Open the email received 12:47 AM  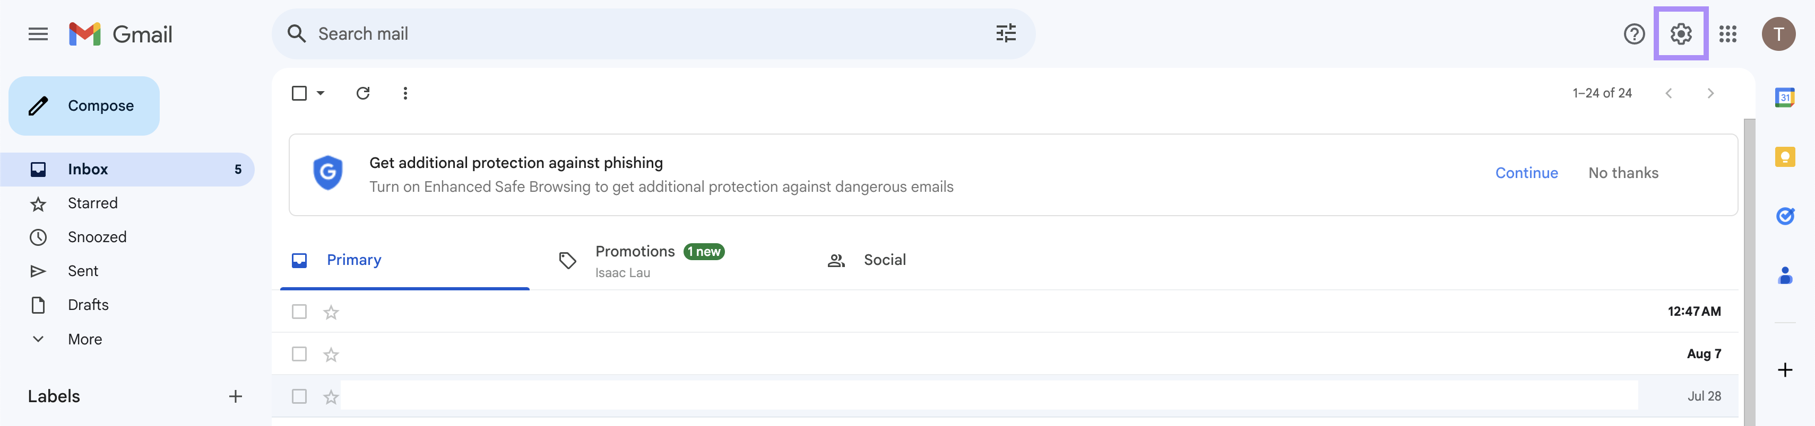[1005, 312]
